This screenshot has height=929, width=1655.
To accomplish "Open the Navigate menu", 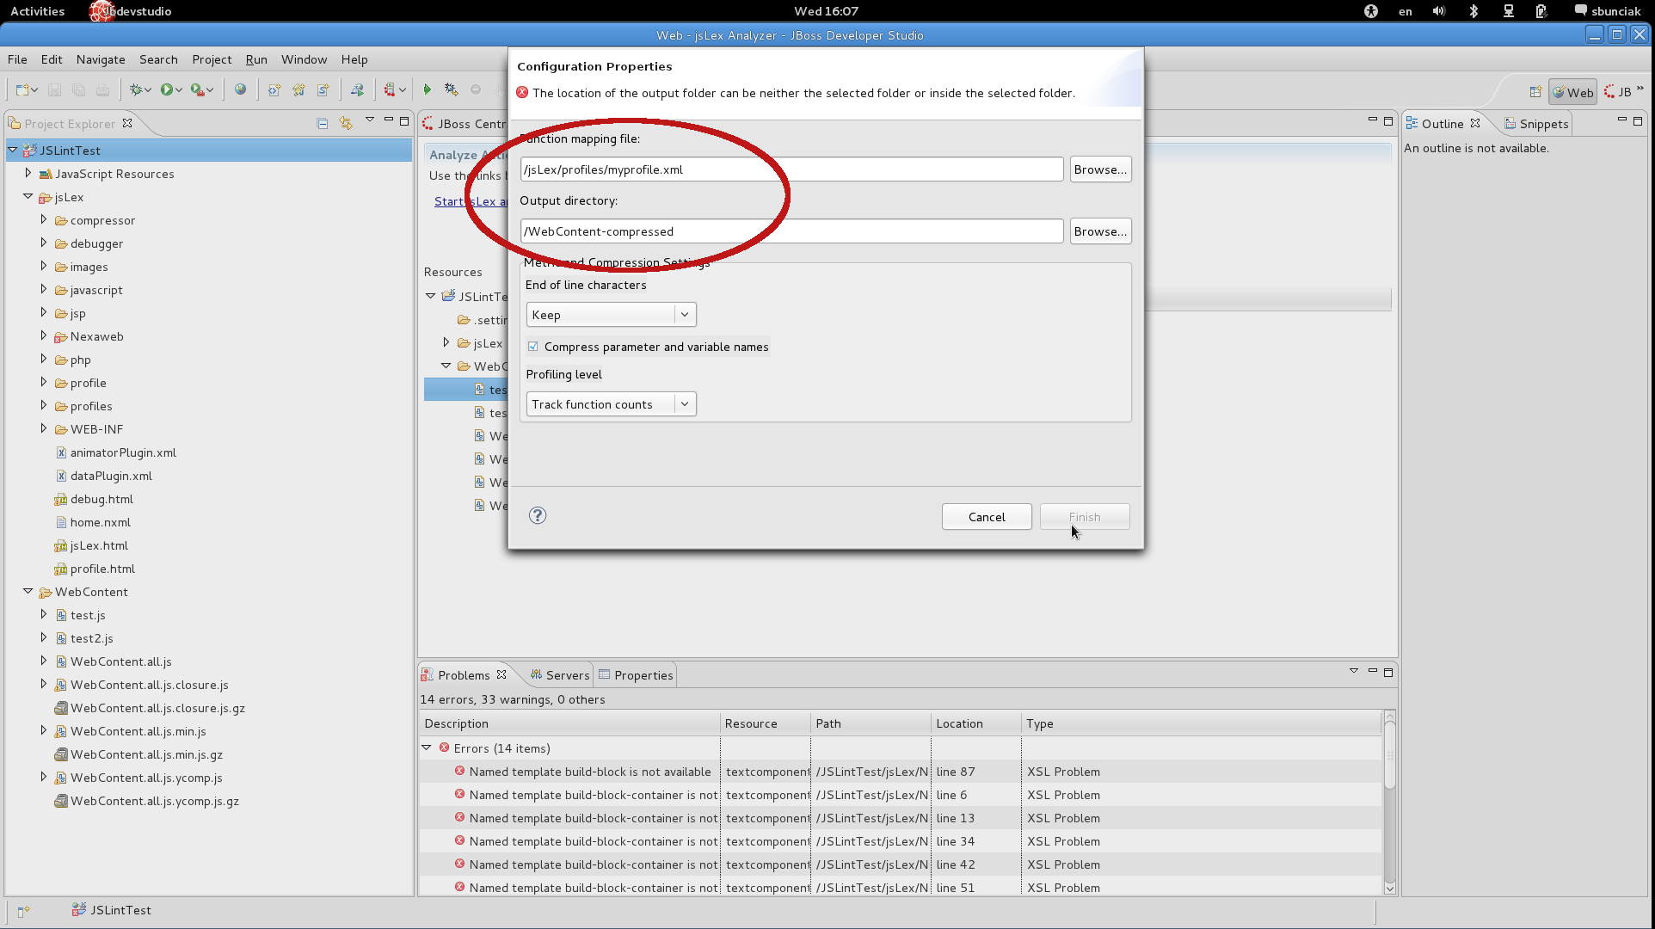I will [x=101, y=59].
